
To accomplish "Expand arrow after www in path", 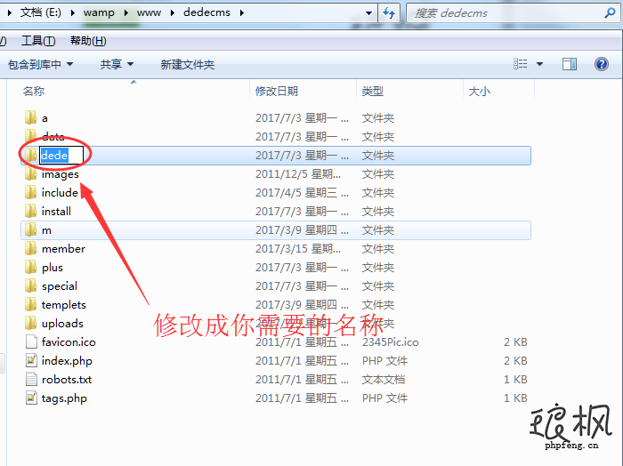I will coord(172,13).
